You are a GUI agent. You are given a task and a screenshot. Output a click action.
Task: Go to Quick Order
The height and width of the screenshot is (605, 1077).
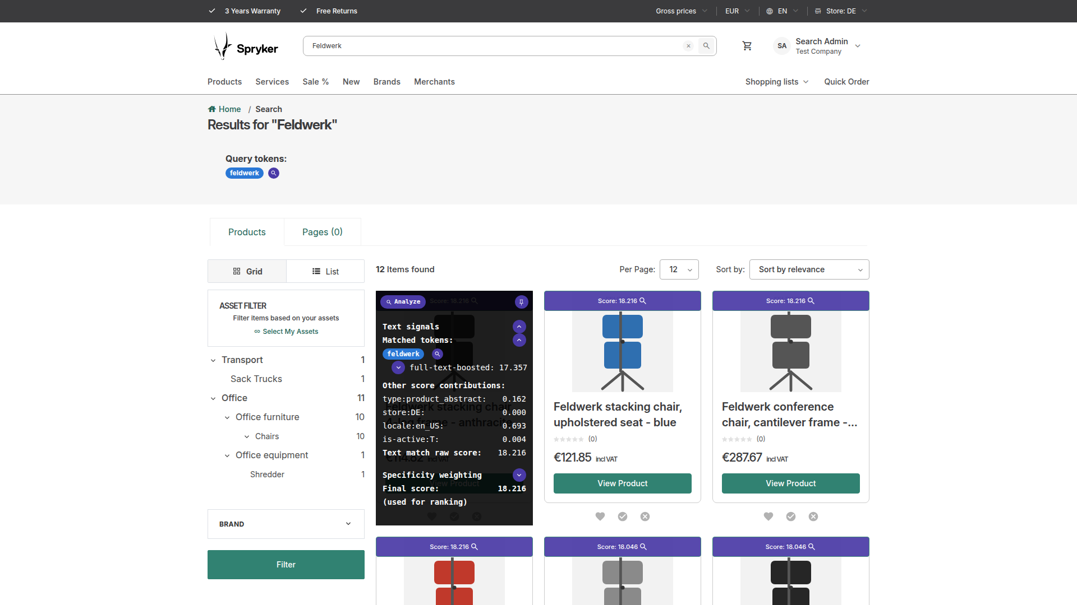pos(846,82)
